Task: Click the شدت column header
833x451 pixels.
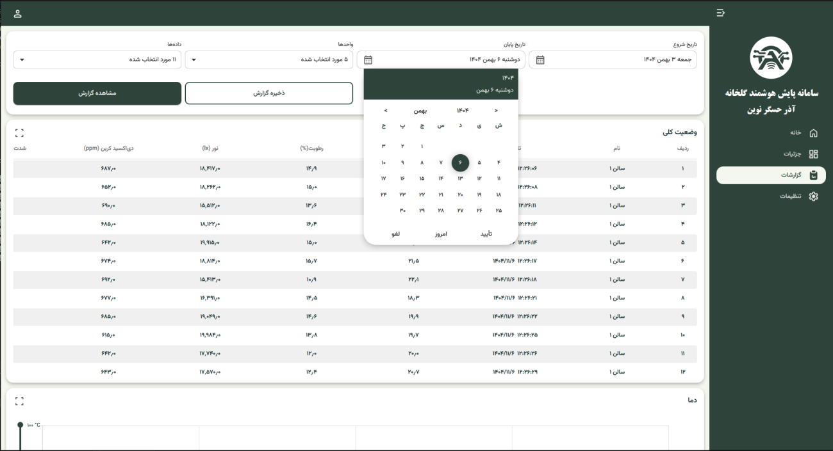Action: (20, 148)
